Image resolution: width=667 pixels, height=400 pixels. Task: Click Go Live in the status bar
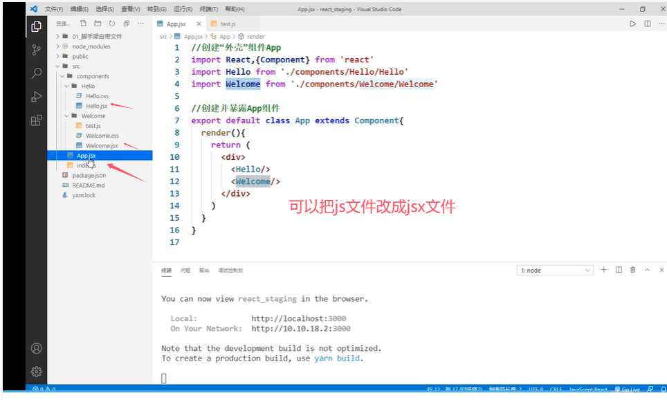pyautogui.click(x=628, y=389)
